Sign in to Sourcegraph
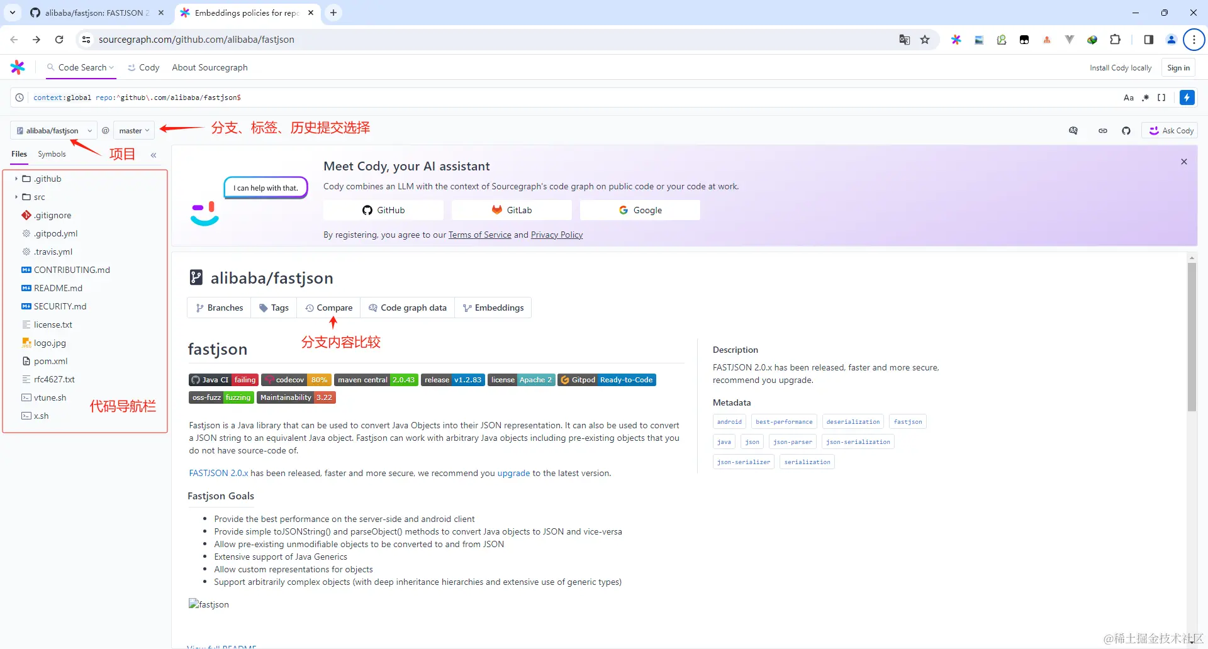The width and height of the screenshot is (1208, 649). click(1178, 67)
